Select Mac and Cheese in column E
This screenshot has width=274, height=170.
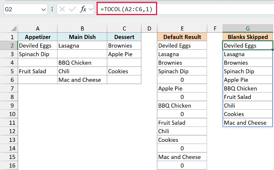coord(182,157)
